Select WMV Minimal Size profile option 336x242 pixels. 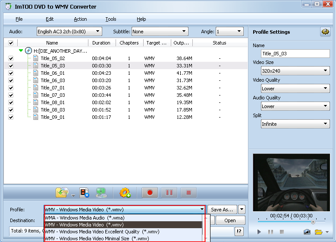[123, 239]
